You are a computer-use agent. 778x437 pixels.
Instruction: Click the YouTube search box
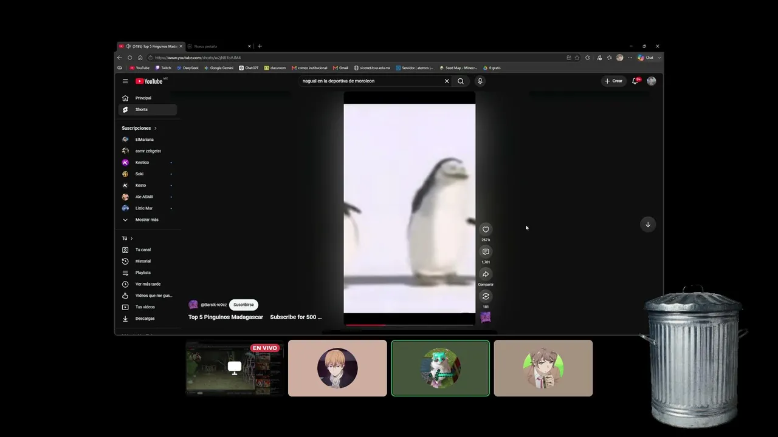point(372,81)
